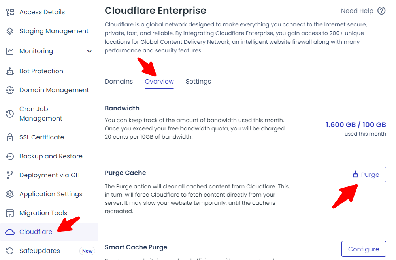This screenshot has height=260, width=396.
Task: Click the Access Details sidebar icon
Action: click(10, 12)
